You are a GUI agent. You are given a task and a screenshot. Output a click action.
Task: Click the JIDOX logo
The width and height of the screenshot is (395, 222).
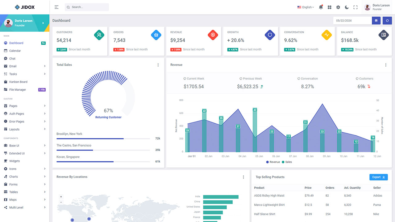[x=25, y=7]
